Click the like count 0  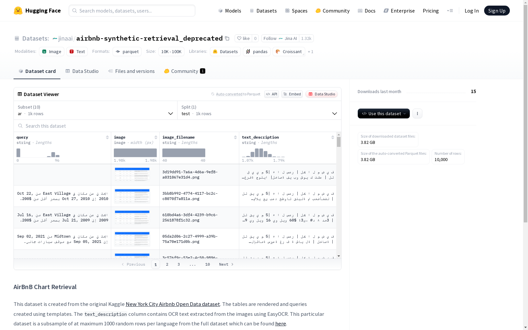[x=255, y=38]
